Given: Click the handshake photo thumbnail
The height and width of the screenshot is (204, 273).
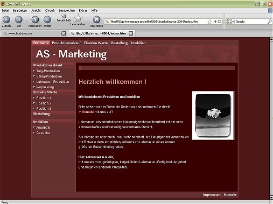Looking at the screenshot, I should (x=213, y=115).
